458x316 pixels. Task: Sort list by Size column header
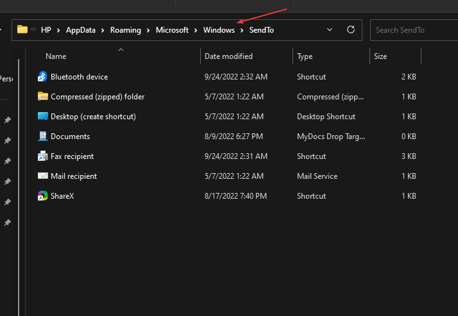[380, 56]
